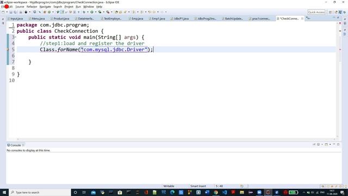Switch to the Menu.java editor tab
Image resolution: width=348 pixels, height=196 pixels.
[36, 19]
